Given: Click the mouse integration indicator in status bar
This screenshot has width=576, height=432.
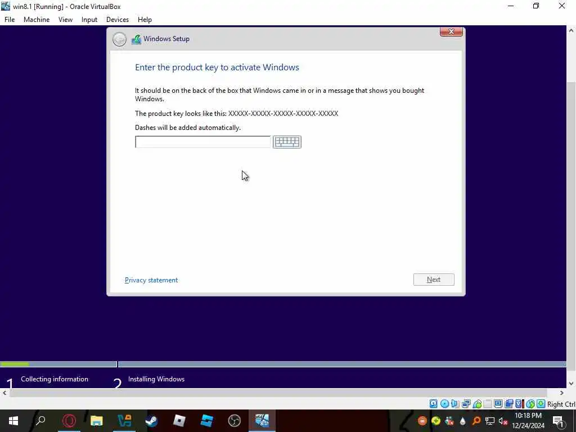Looking at the screenshot, I should click(x=530, y=404).
